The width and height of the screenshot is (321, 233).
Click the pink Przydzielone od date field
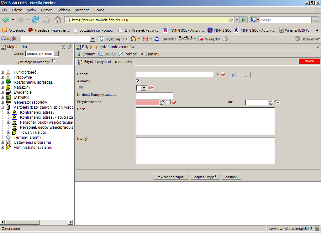[147, 102]
